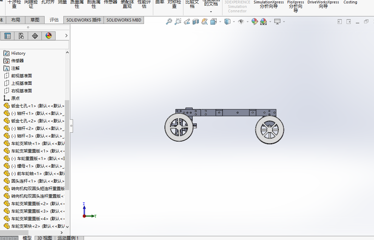This screenshot has height=240, width=374.
Task: Open View Settings dropdown arrow
Action: click(x=284, y=22)
